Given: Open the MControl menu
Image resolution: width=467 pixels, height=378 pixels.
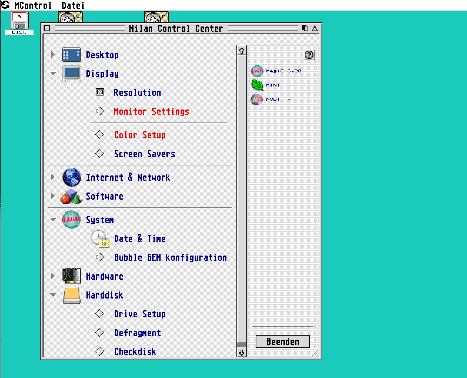Looking at the screenshot, I should [x=33, y=5].
